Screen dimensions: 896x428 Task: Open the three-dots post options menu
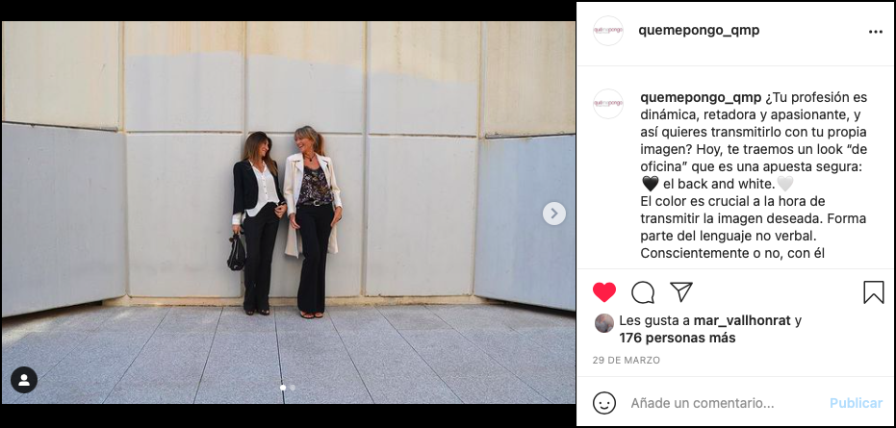click(876, 32)
